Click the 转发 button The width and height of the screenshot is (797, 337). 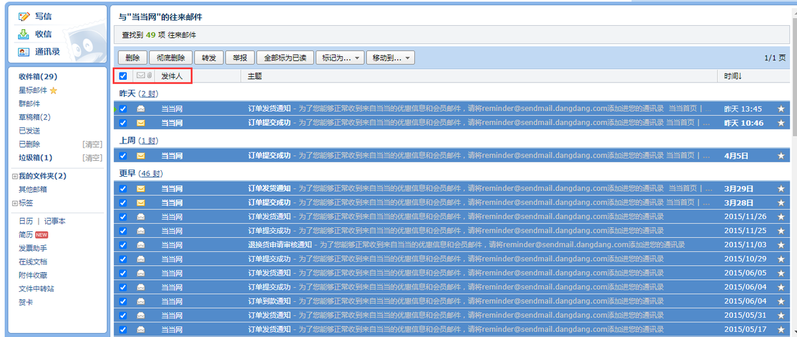209,58
